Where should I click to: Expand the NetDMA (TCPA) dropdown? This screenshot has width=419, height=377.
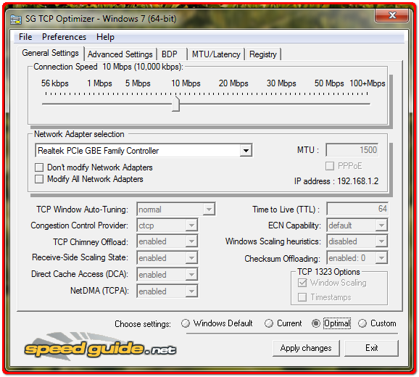click(191, 291)
